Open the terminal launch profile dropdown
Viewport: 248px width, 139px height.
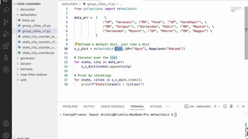[219, 107]
